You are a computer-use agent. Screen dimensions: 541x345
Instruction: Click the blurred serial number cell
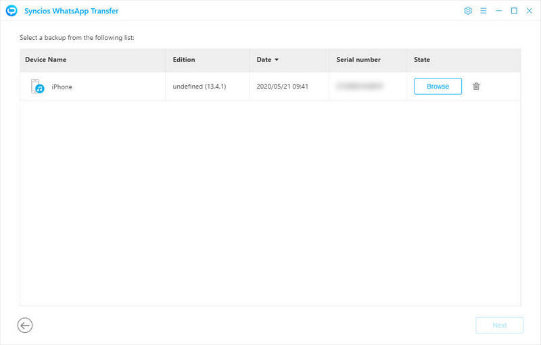pos(360,87)
